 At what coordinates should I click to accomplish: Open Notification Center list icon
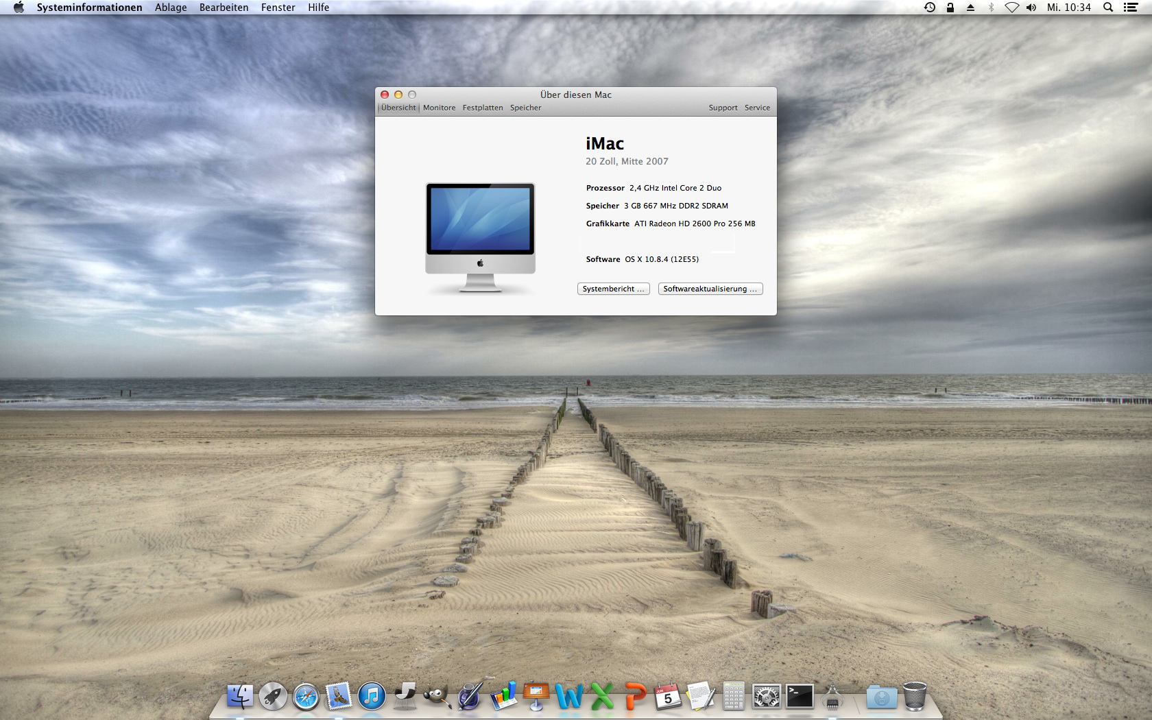[1131, 8]
